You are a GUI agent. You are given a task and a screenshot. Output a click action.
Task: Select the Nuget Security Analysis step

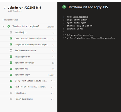(29, 44)
